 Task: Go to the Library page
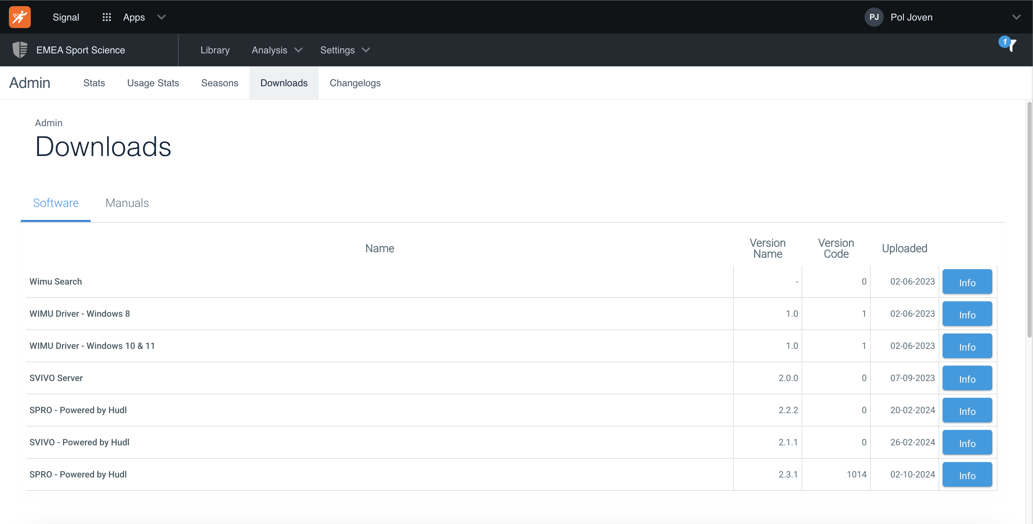click(215, 50)
